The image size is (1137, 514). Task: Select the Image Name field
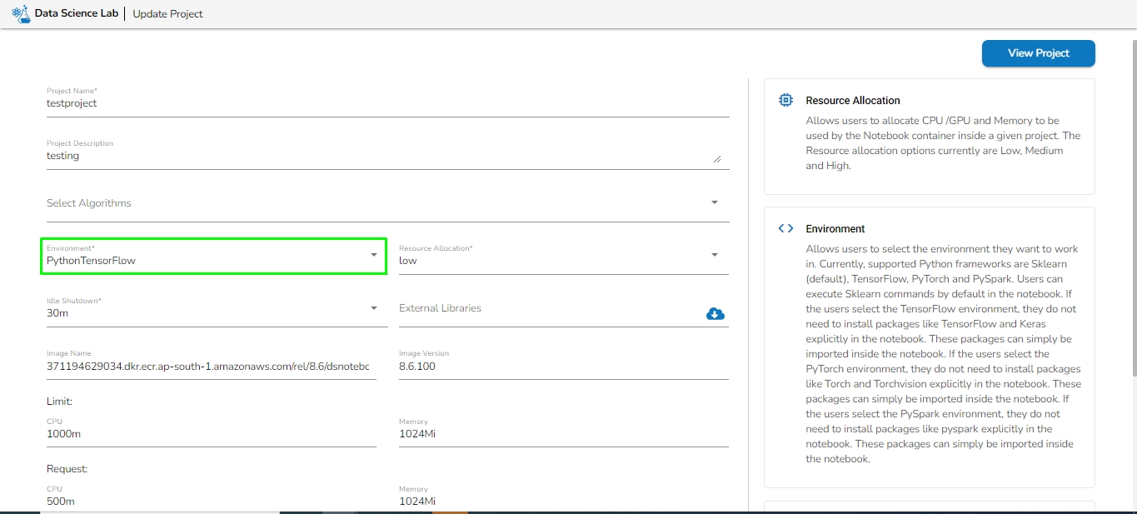[x=211, y=367]
